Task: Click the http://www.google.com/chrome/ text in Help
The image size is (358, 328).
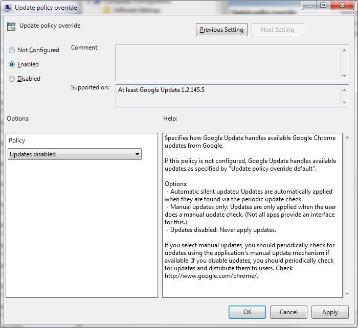Action: click(x=211, y=276)
